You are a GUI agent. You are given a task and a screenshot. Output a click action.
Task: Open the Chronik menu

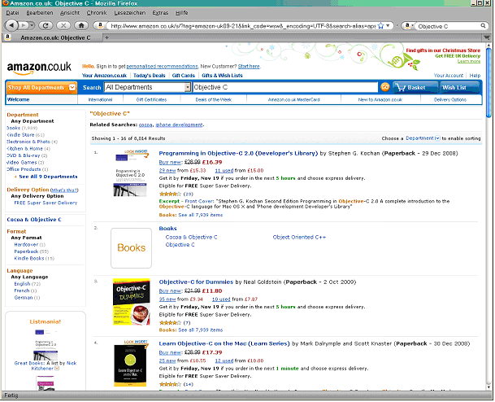(x=97, y=13)
